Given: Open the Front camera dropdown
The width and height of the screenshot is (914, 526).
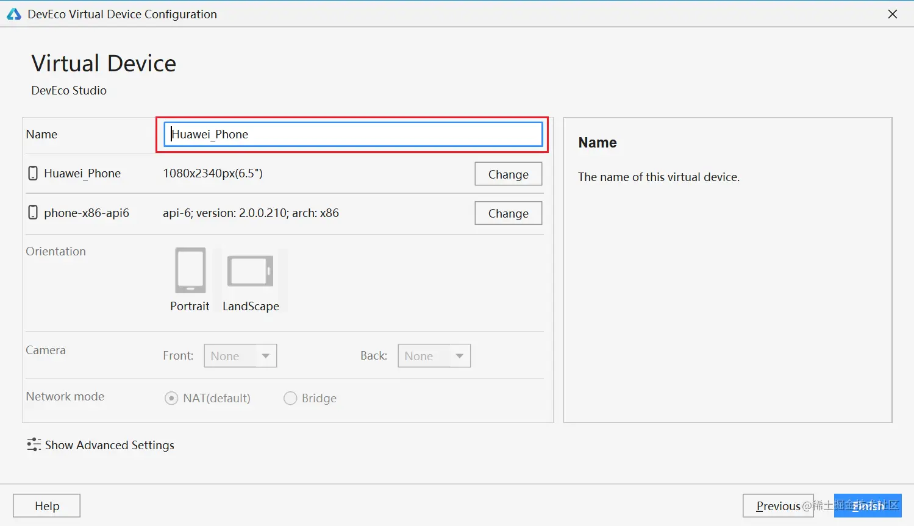Looking at the screenshot, I should [240, 356].
